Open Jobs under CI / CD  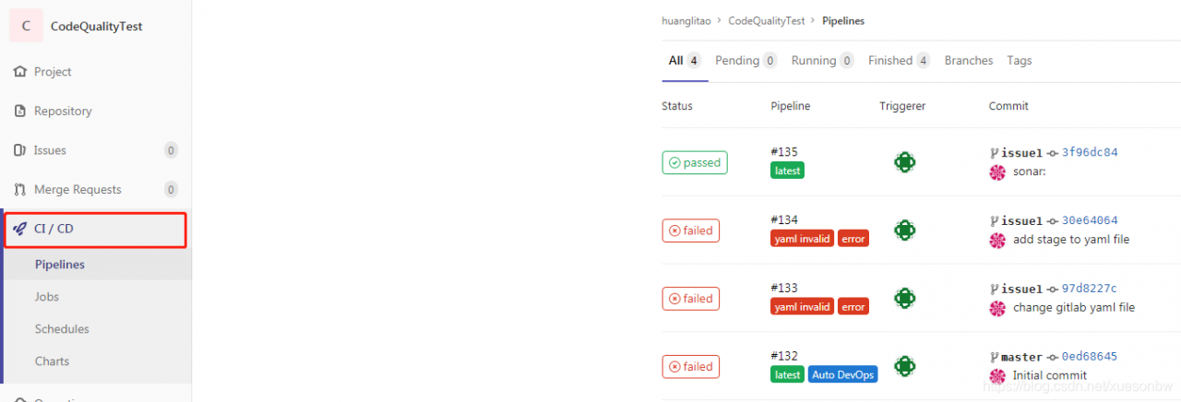47,297
